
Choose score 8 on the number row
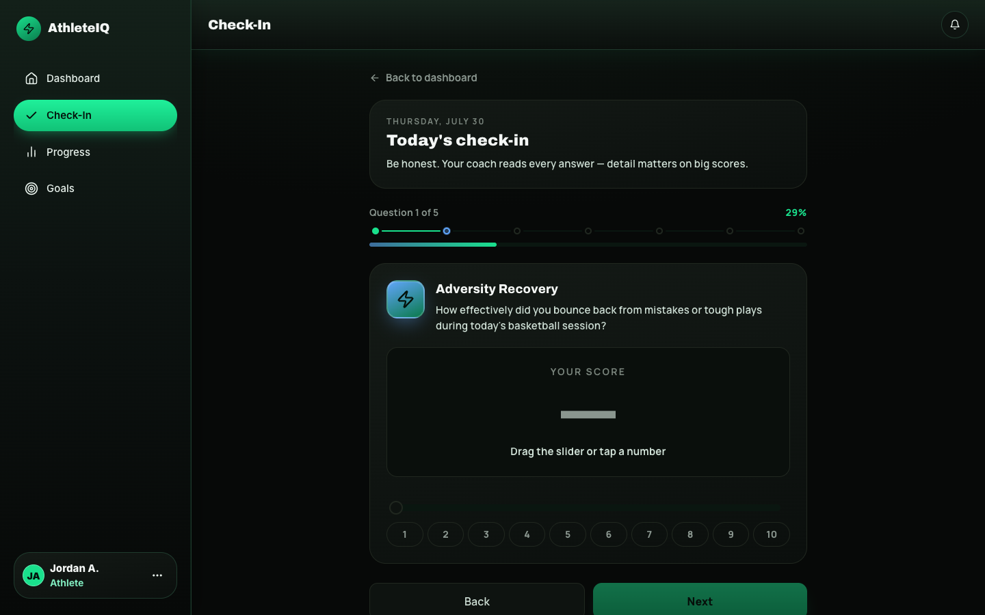[x=690, y=534]
